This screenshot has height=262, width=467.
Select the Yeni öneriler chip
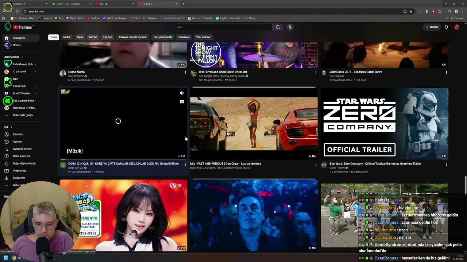[203, 37]
